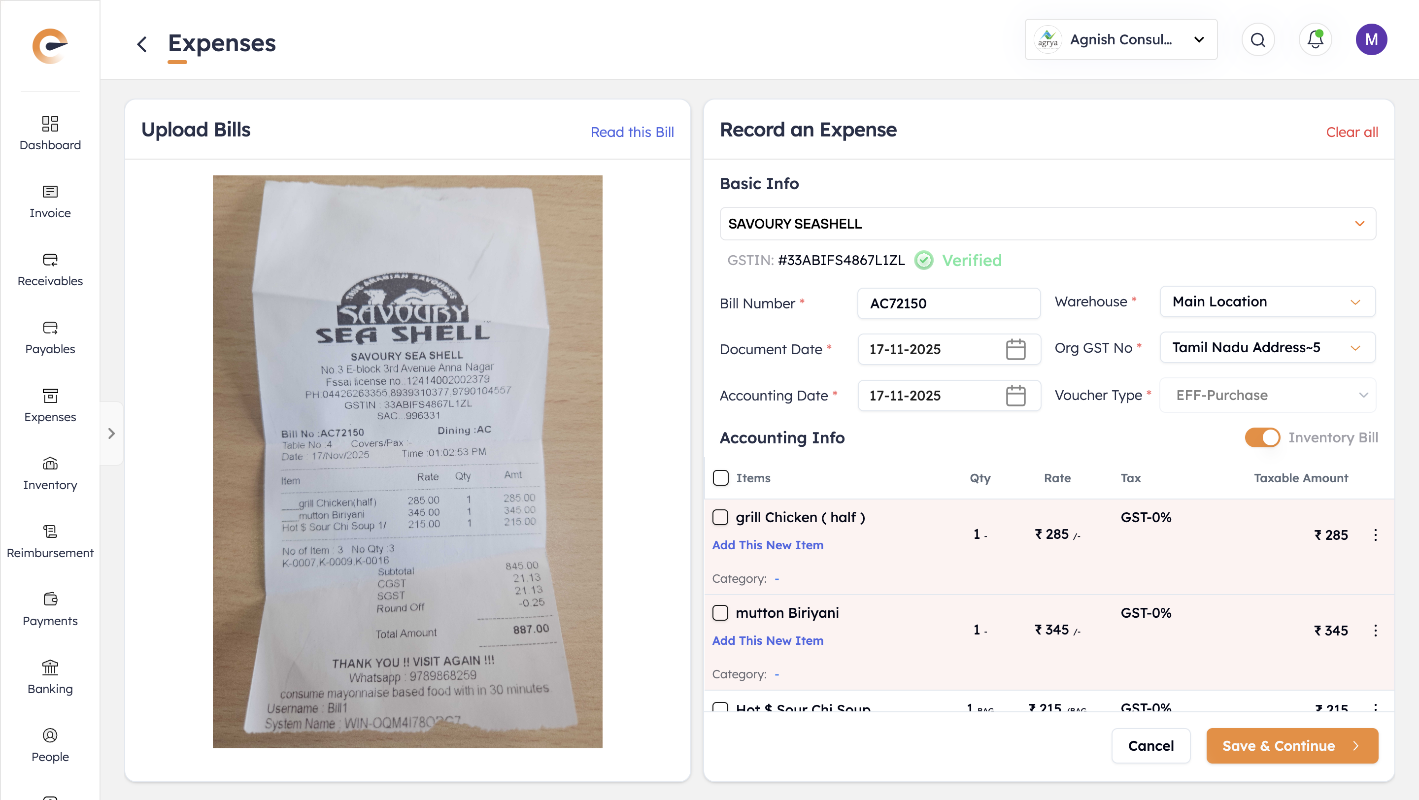
Task: Open Document Date calendar picker
Action: (x=1015, y=349)
